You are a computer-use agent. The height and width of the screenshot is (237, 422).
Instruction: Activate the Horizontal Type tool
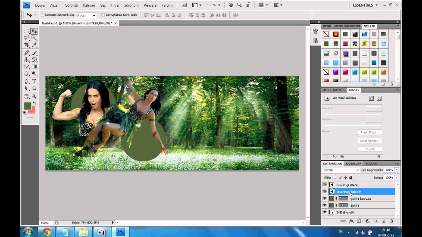tap(34, 81)
